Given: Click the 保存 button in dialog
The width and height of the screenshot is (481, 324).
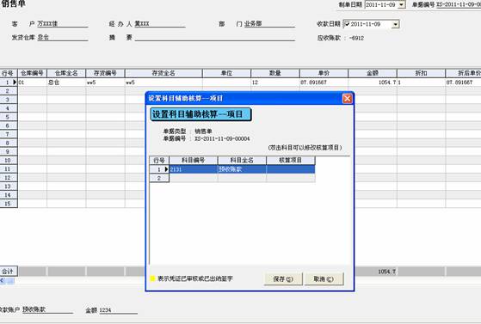Looking at the screenshot, I should tap(283, 279).
